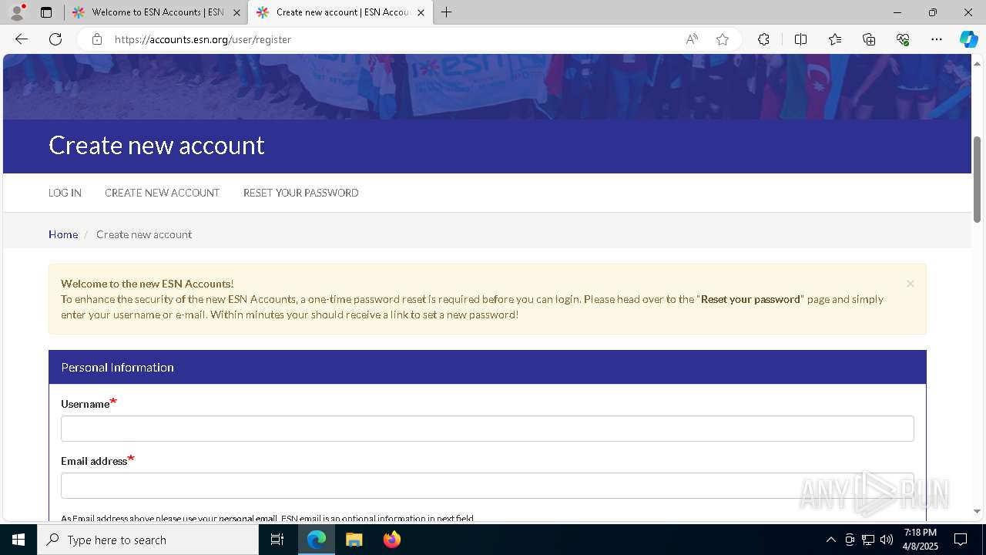
Task: Open Collections icon
Action: 869,39
